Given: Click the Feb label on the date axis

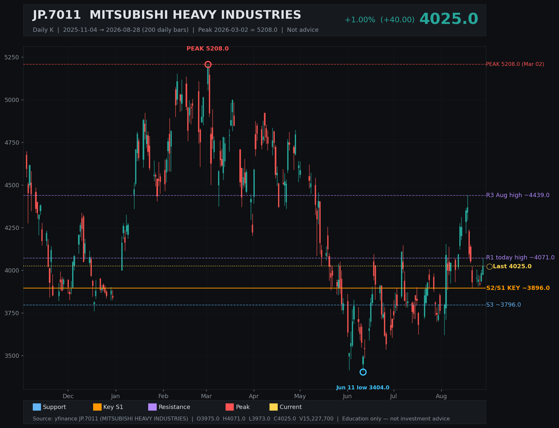Looking at the screenshot, I should click(163, 396).
